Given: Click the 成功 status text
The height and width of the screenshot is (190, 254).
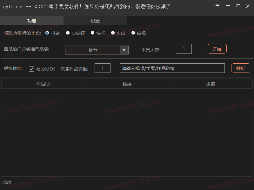Looking at the screenshot, I should (x=7, y=183).
